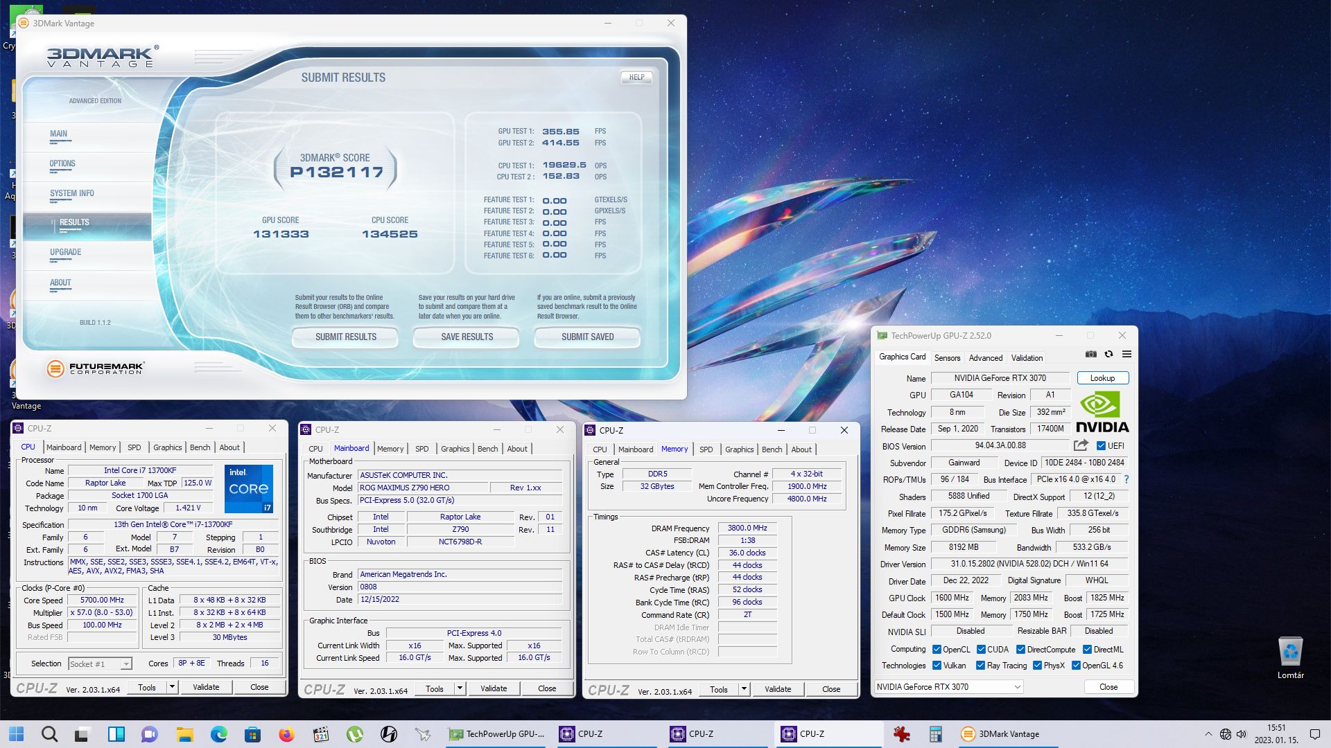This screenshot has width=1331, height=748.
Task: Click the Submit Saved button
Action: tap(587, 337)
